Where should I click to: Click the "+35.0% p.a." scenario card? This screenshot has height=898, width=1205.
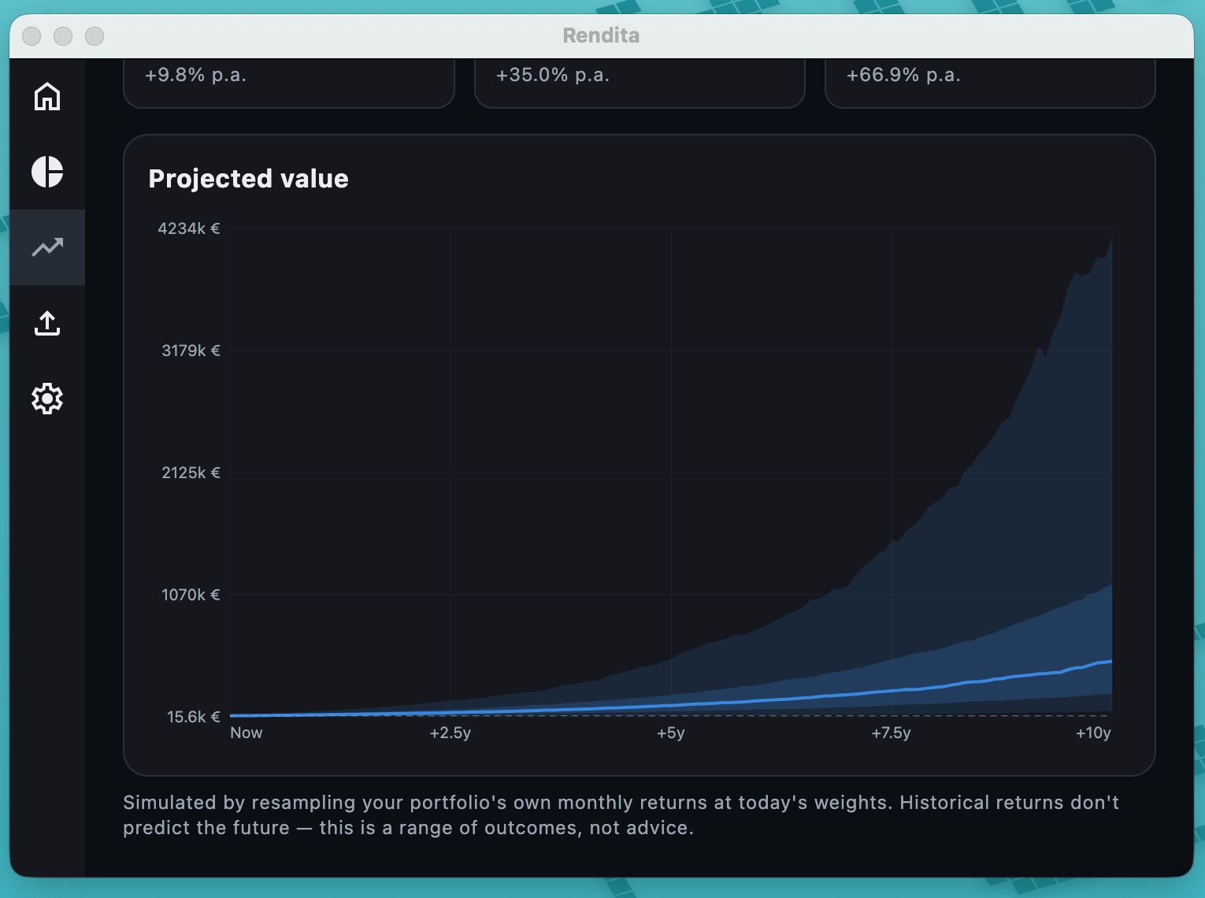(x=640, y=83)
